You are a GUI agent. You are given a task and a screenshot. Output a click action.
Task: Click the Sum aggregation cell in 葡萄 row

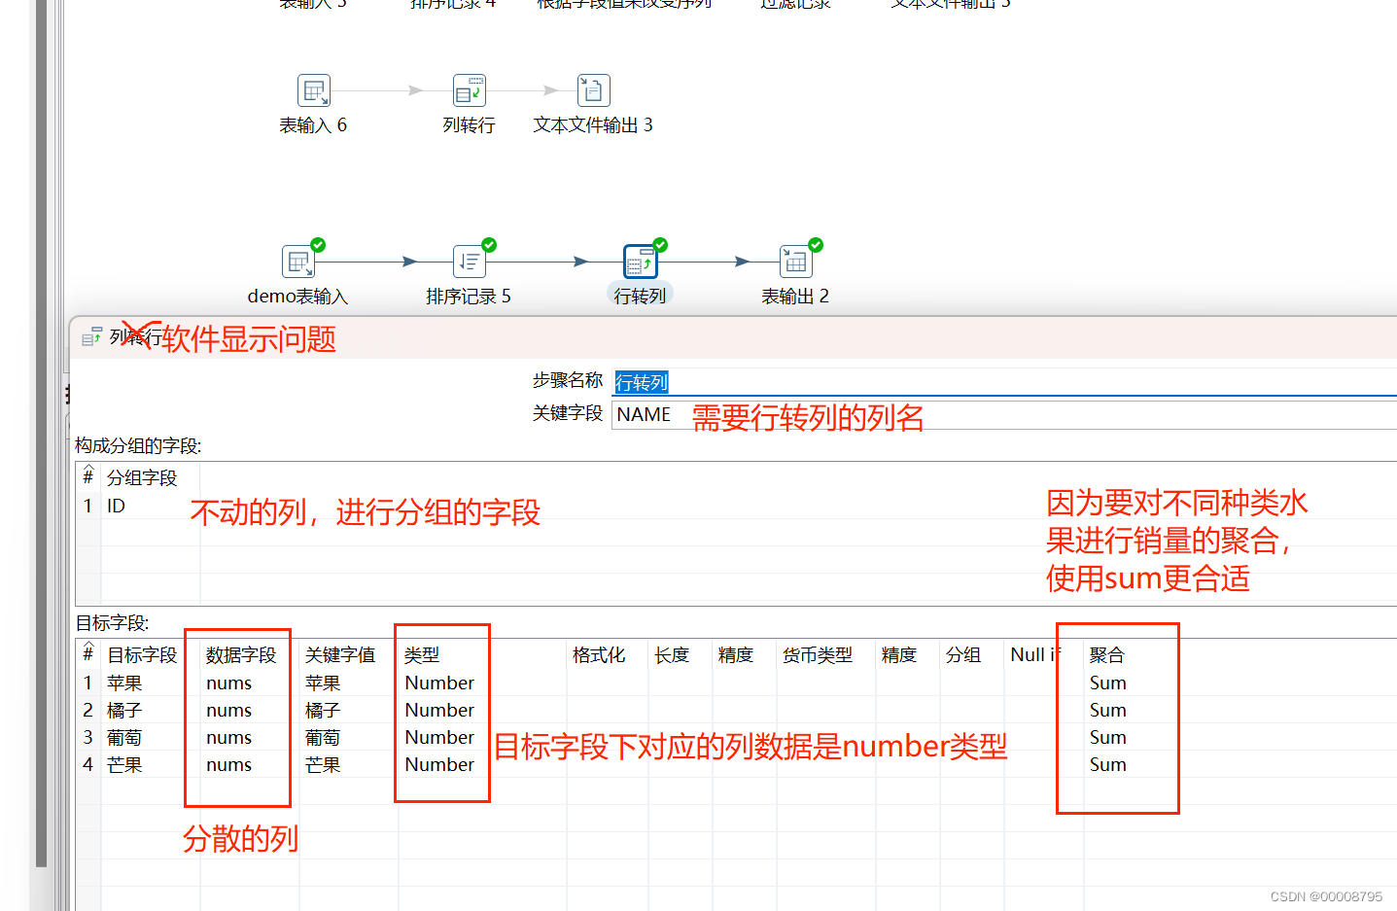pyautogui.click(x=1108, y=737)
